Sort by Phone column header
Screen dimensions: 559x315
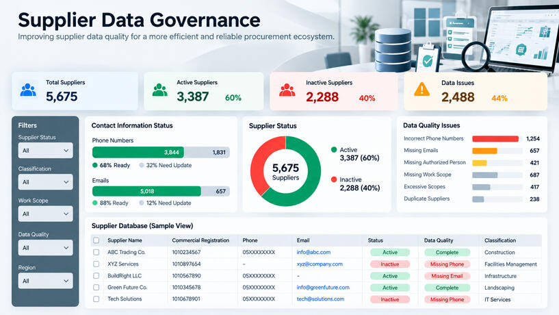coord(250,240)
